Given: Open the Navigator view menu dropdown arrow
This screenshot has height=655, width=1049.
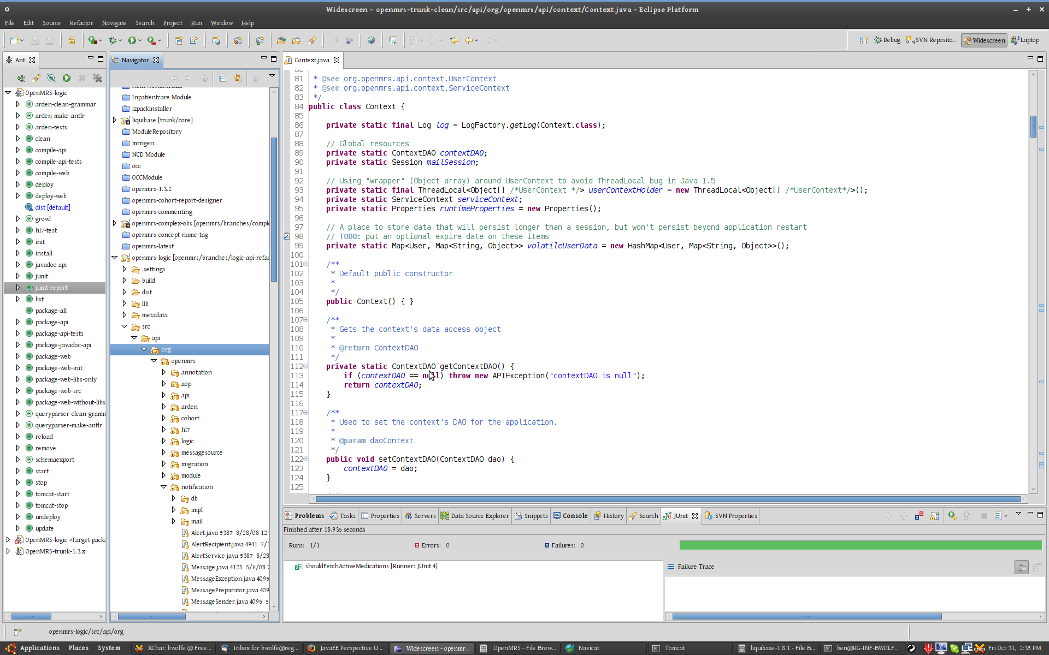Looking at the screenshot, I should pos(272,76).
